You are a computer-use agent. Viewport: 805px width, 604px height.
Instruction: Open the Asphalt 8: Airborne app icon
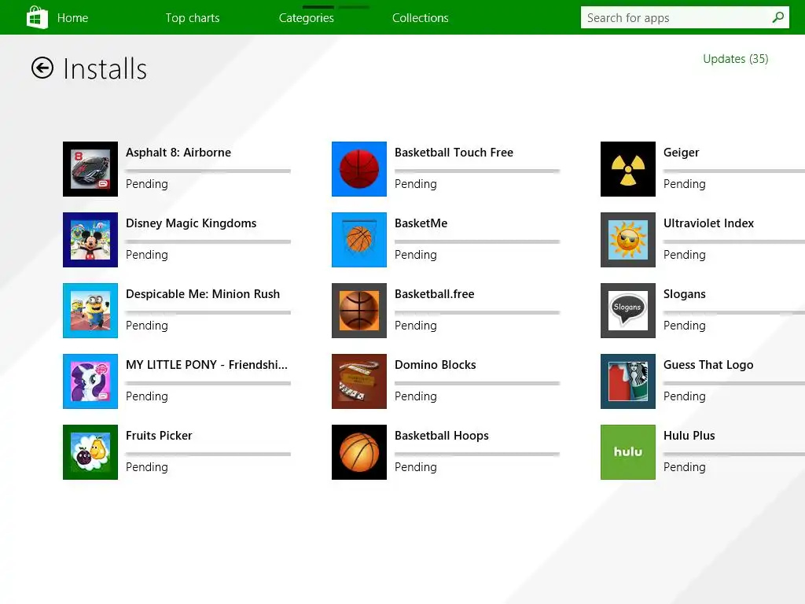[90, 169]
